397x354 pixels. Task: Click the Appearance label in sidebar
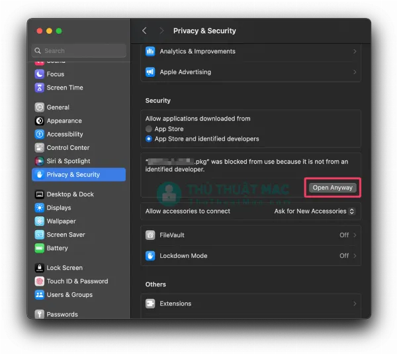[64, 121]
